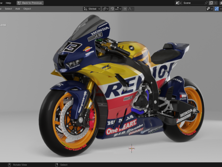Open the snapping options dropdown
Screen dimensions: 222x167
pos(118,9)
